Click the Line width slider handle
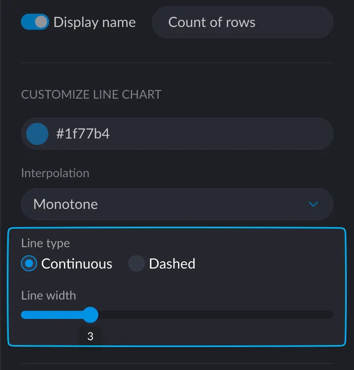 (x=90, y=314)
